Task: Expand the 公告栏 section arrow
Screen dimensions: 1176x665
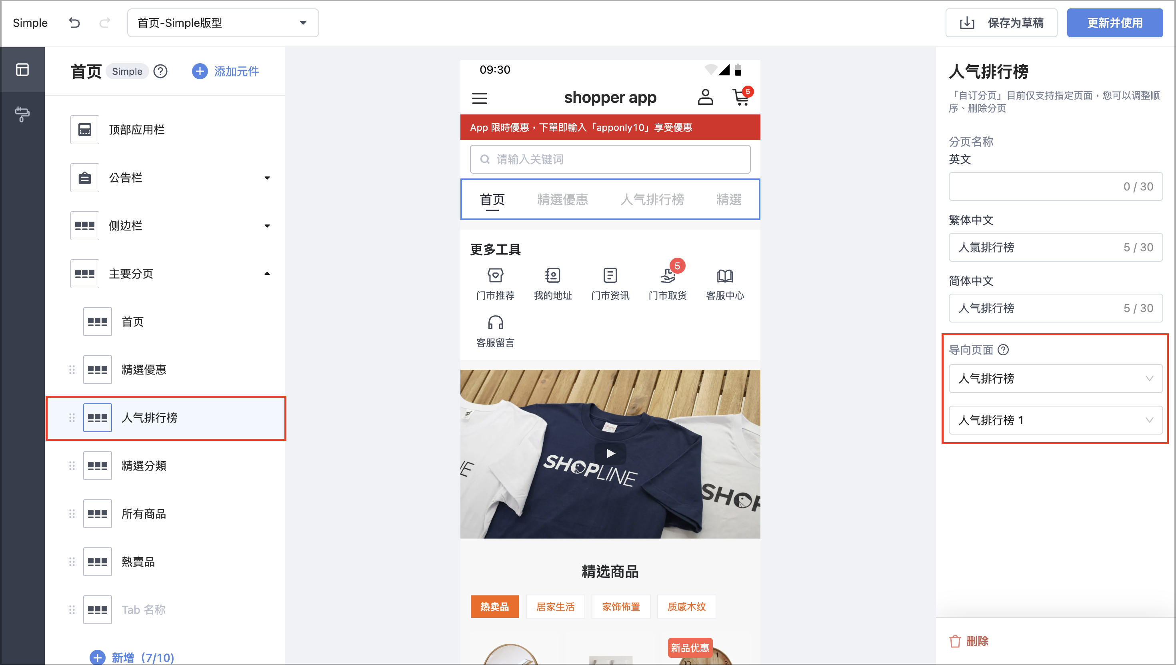Action: click(x=267, y=178)
